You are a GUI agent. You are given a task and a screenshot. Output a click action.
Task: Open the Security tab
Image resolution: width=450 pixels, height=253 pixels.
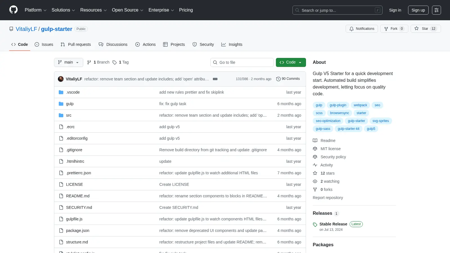[x=203, y=44]
